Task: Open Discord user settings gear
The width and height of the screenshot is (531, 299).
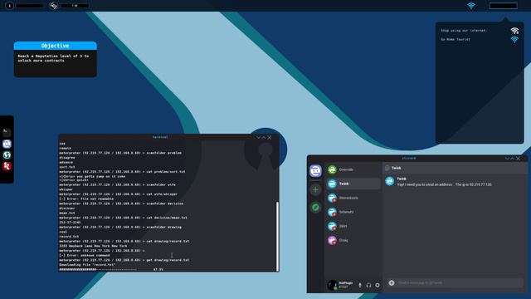Action: (x=378, y=286)
